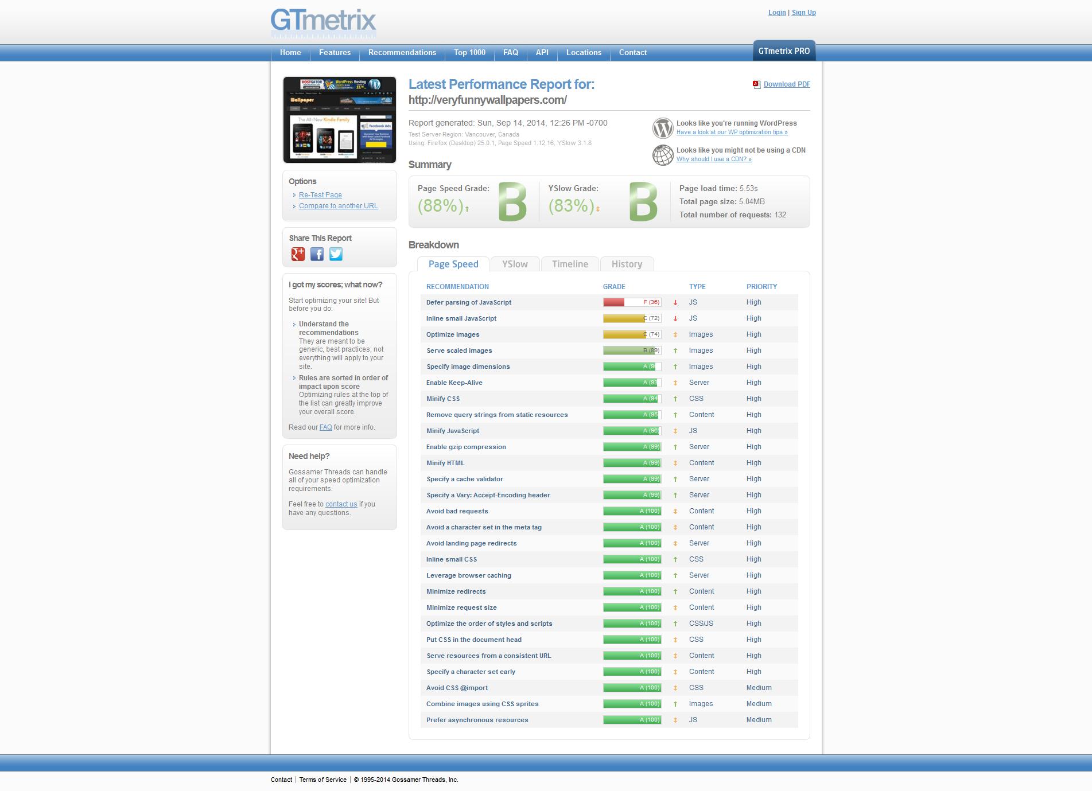Click the GTmetrix logo

tap(323, 23)
